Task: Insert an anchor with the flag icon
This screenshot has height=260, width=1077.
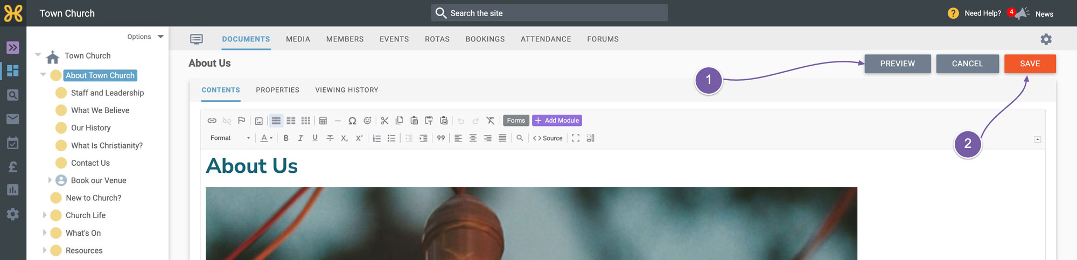Action: (241, 121)
